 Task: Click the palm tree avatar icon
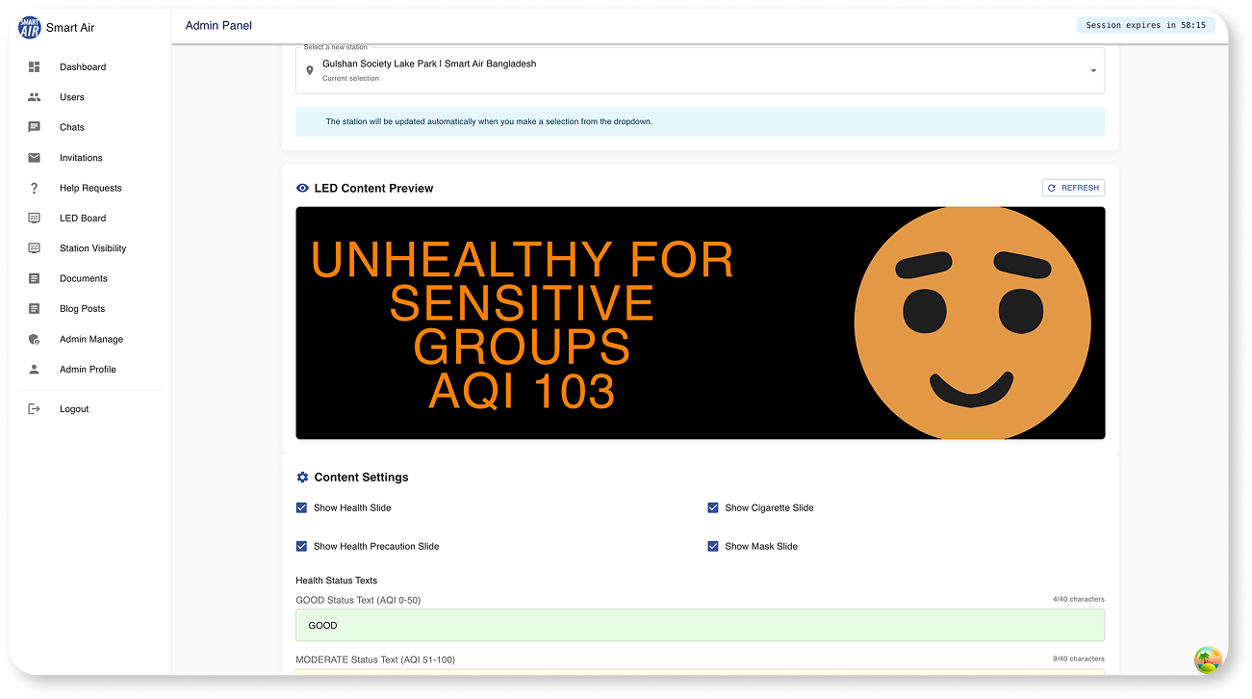(1208, 660)
